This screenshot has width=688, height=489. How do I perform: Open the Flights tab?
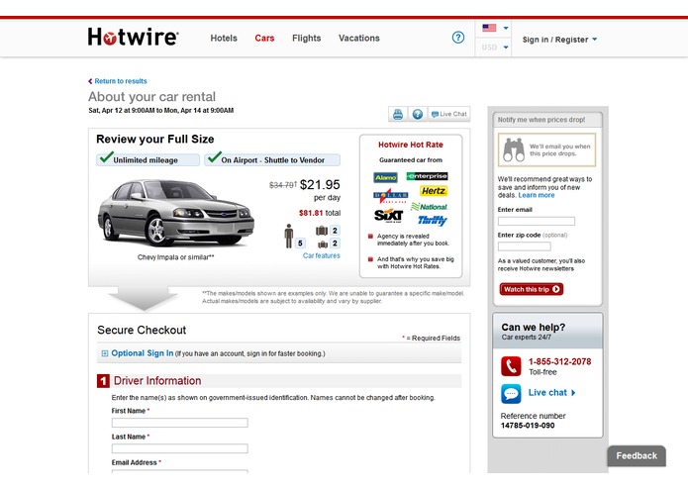click(306, 39)
